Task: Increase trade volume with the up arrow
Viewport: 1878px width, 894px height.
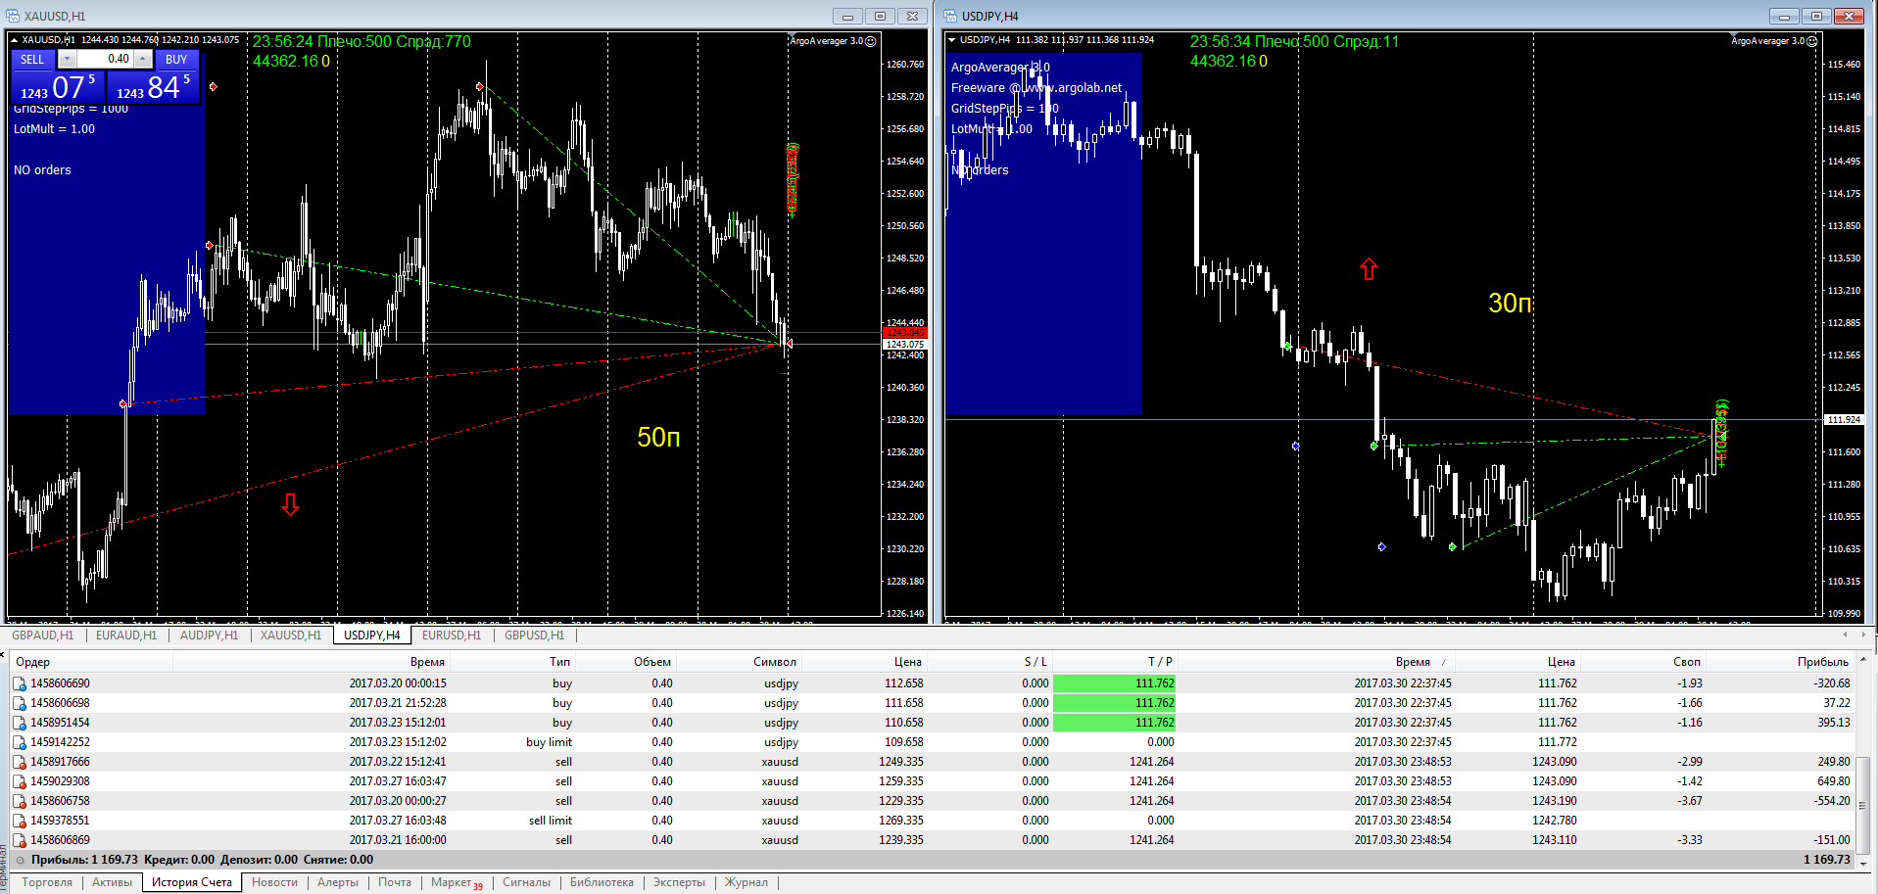Action: pos(142,60)
